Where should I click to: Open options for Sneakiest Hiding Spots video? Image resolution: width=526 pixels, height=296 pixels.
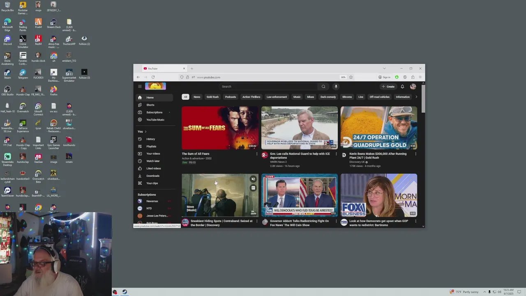(x=257, y=221)
